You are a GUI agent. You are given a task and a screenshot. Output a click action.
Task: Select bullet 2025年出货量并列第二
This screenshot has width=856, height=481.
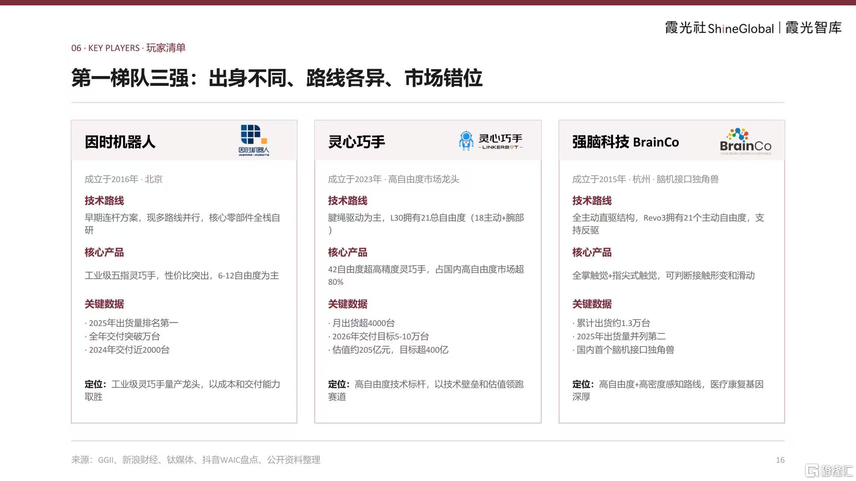tap(619, 336)
